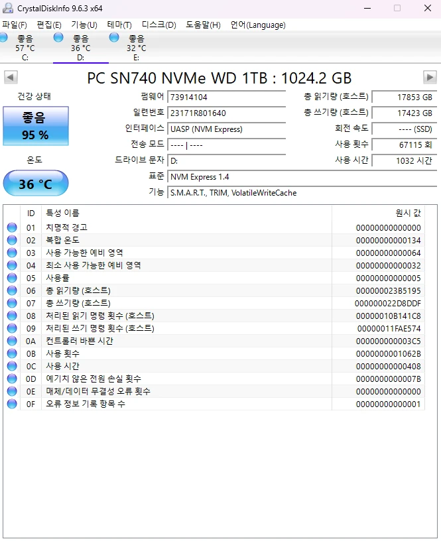The image size is (441, 541).
Task: Select 컨트롤러 바쁜 시간 attribute name
Action: pos(80,341)
